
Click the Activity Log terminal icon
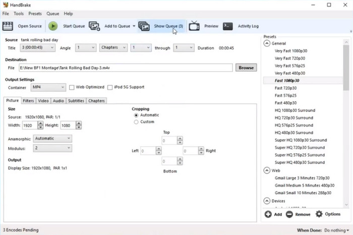pyautogui.click(x=227, y=26)
